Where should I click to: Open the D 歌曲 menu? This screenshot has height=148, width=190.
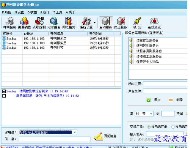(32, 12)
